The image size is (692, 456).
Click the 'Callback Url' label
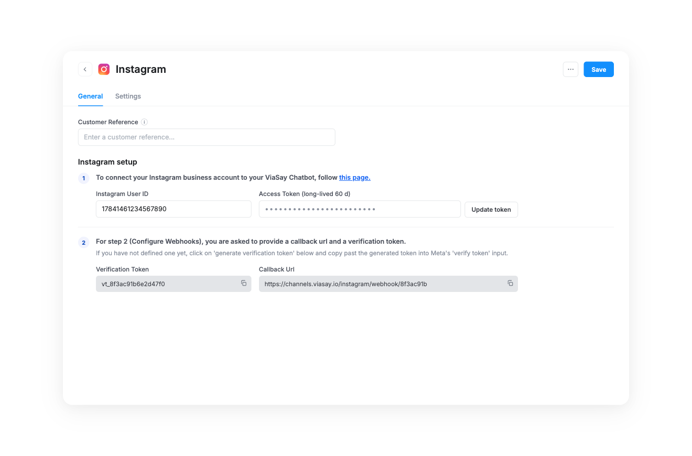pos(277,269)
